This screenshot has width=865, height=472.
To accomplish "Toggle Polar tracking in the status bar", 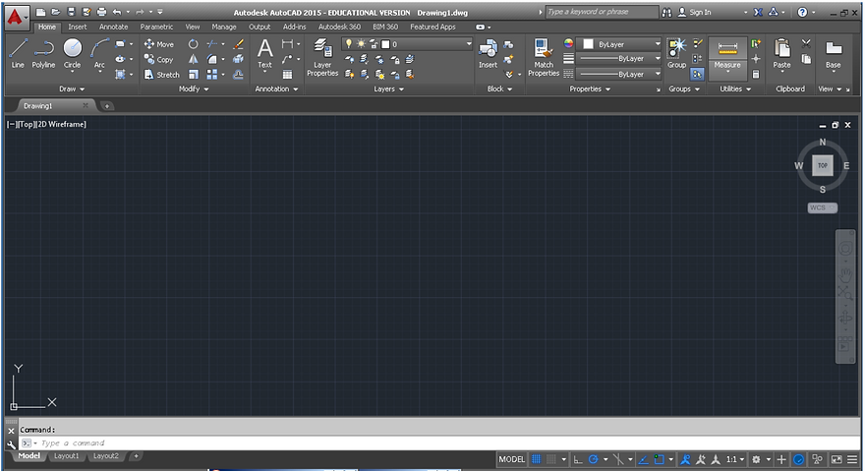I will coord(593,459).
